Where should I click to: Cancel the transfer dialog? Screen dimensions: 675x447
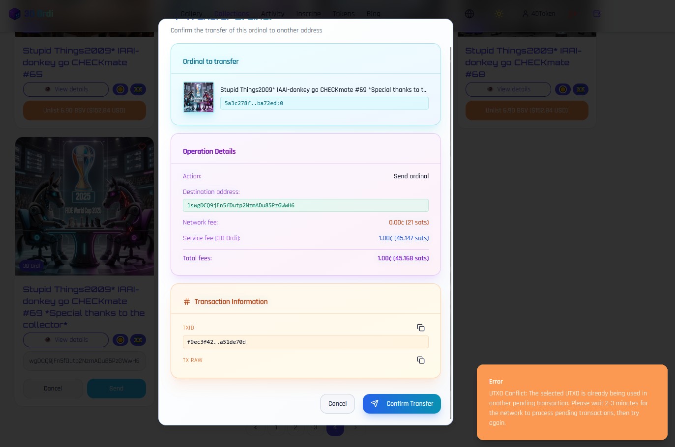pyautogui.click(x=337, y=404)
